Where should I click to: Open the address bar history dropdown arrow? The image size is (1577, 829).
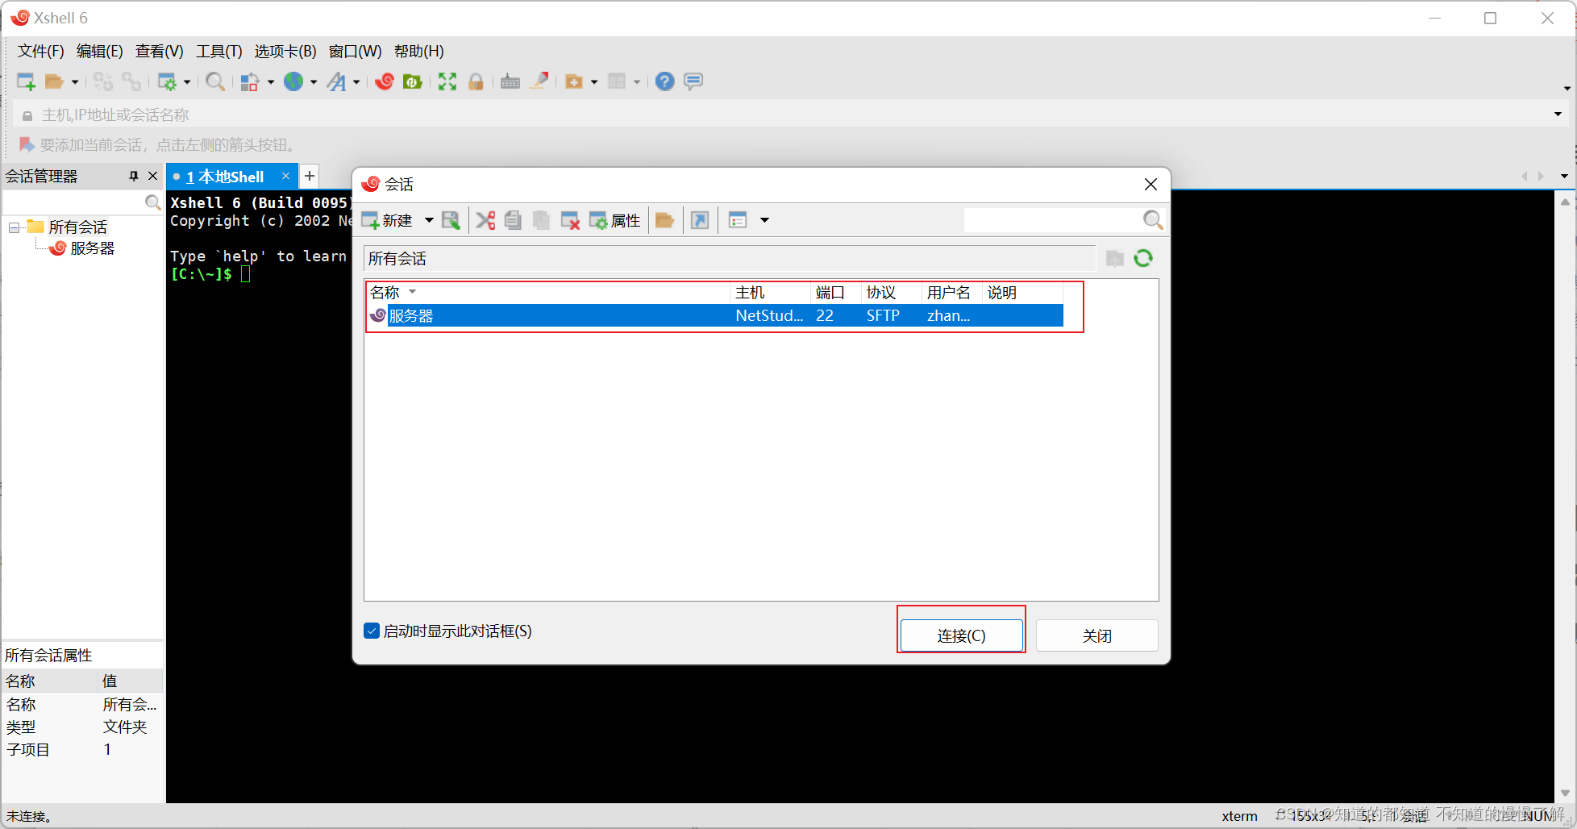click(x=1558, y=115)
